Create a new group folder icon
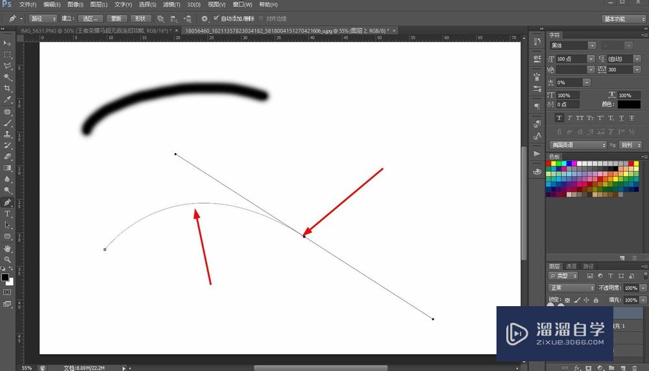649x371 pixels. click(x=611, y=368)
